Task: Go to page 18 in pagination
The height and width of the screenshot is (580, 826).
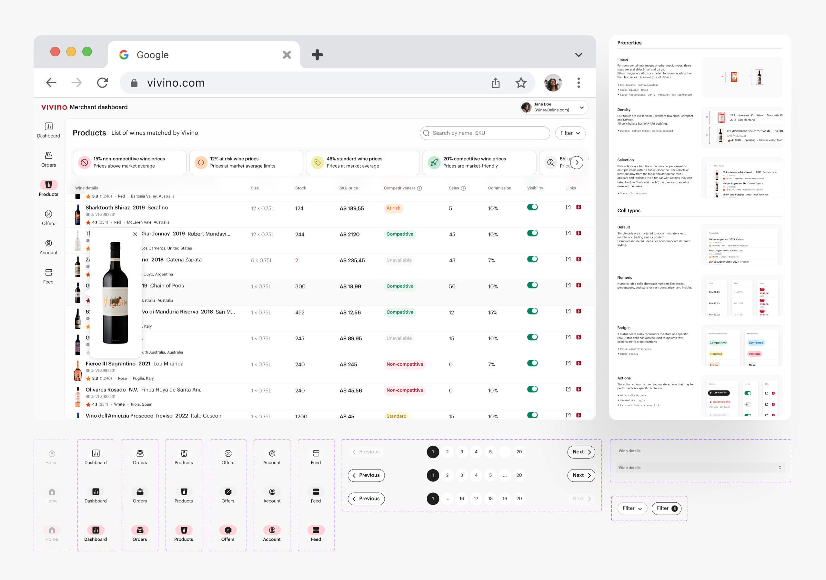Action: click(x=490, y=499)
